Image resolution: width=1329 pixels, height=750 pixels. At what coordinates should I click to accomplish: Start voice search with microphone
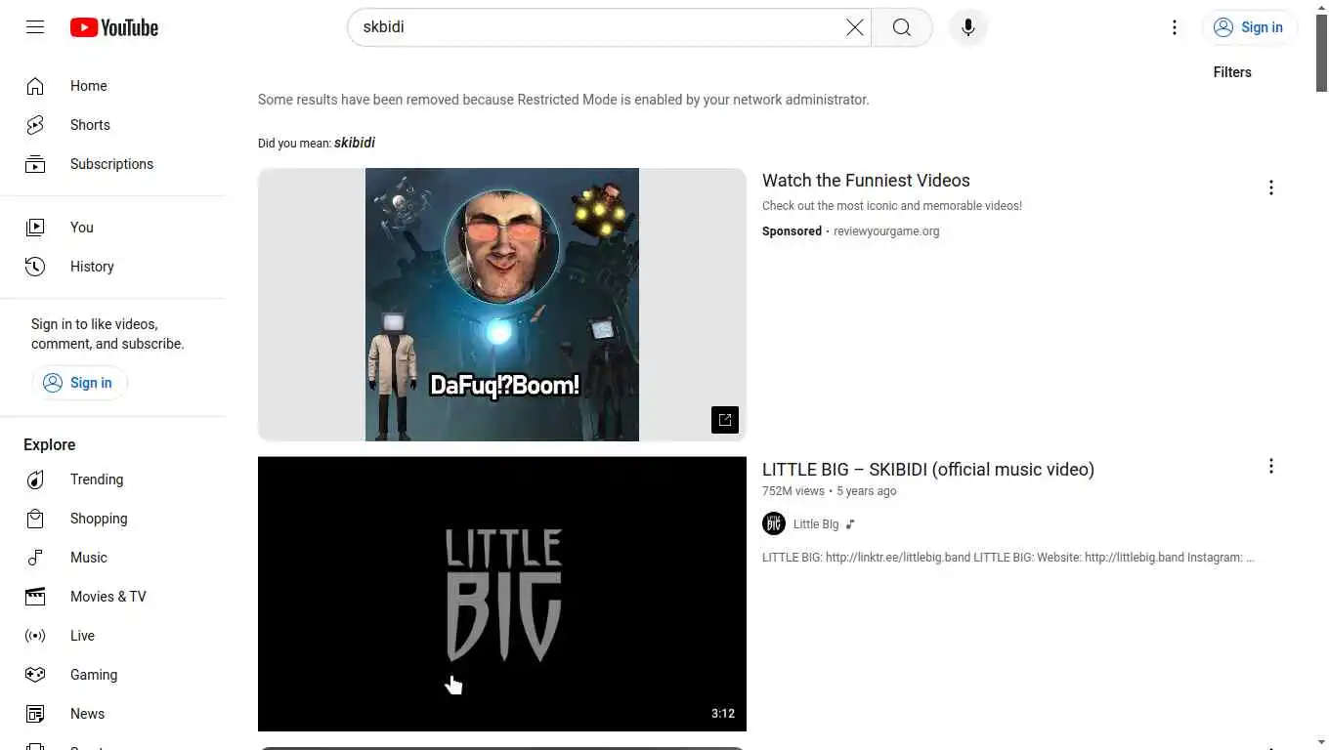tap(968, 27)
